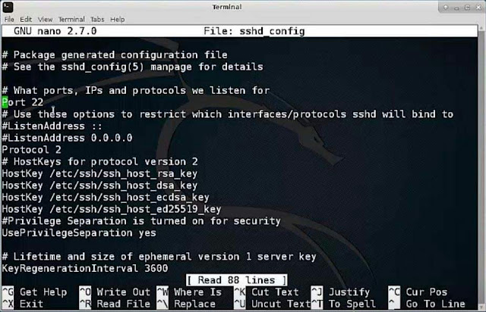Click 'UsePrivilegeSeparation yes' line
The height and width of the screenshot is (312, 486).
(x=79, y=232)
